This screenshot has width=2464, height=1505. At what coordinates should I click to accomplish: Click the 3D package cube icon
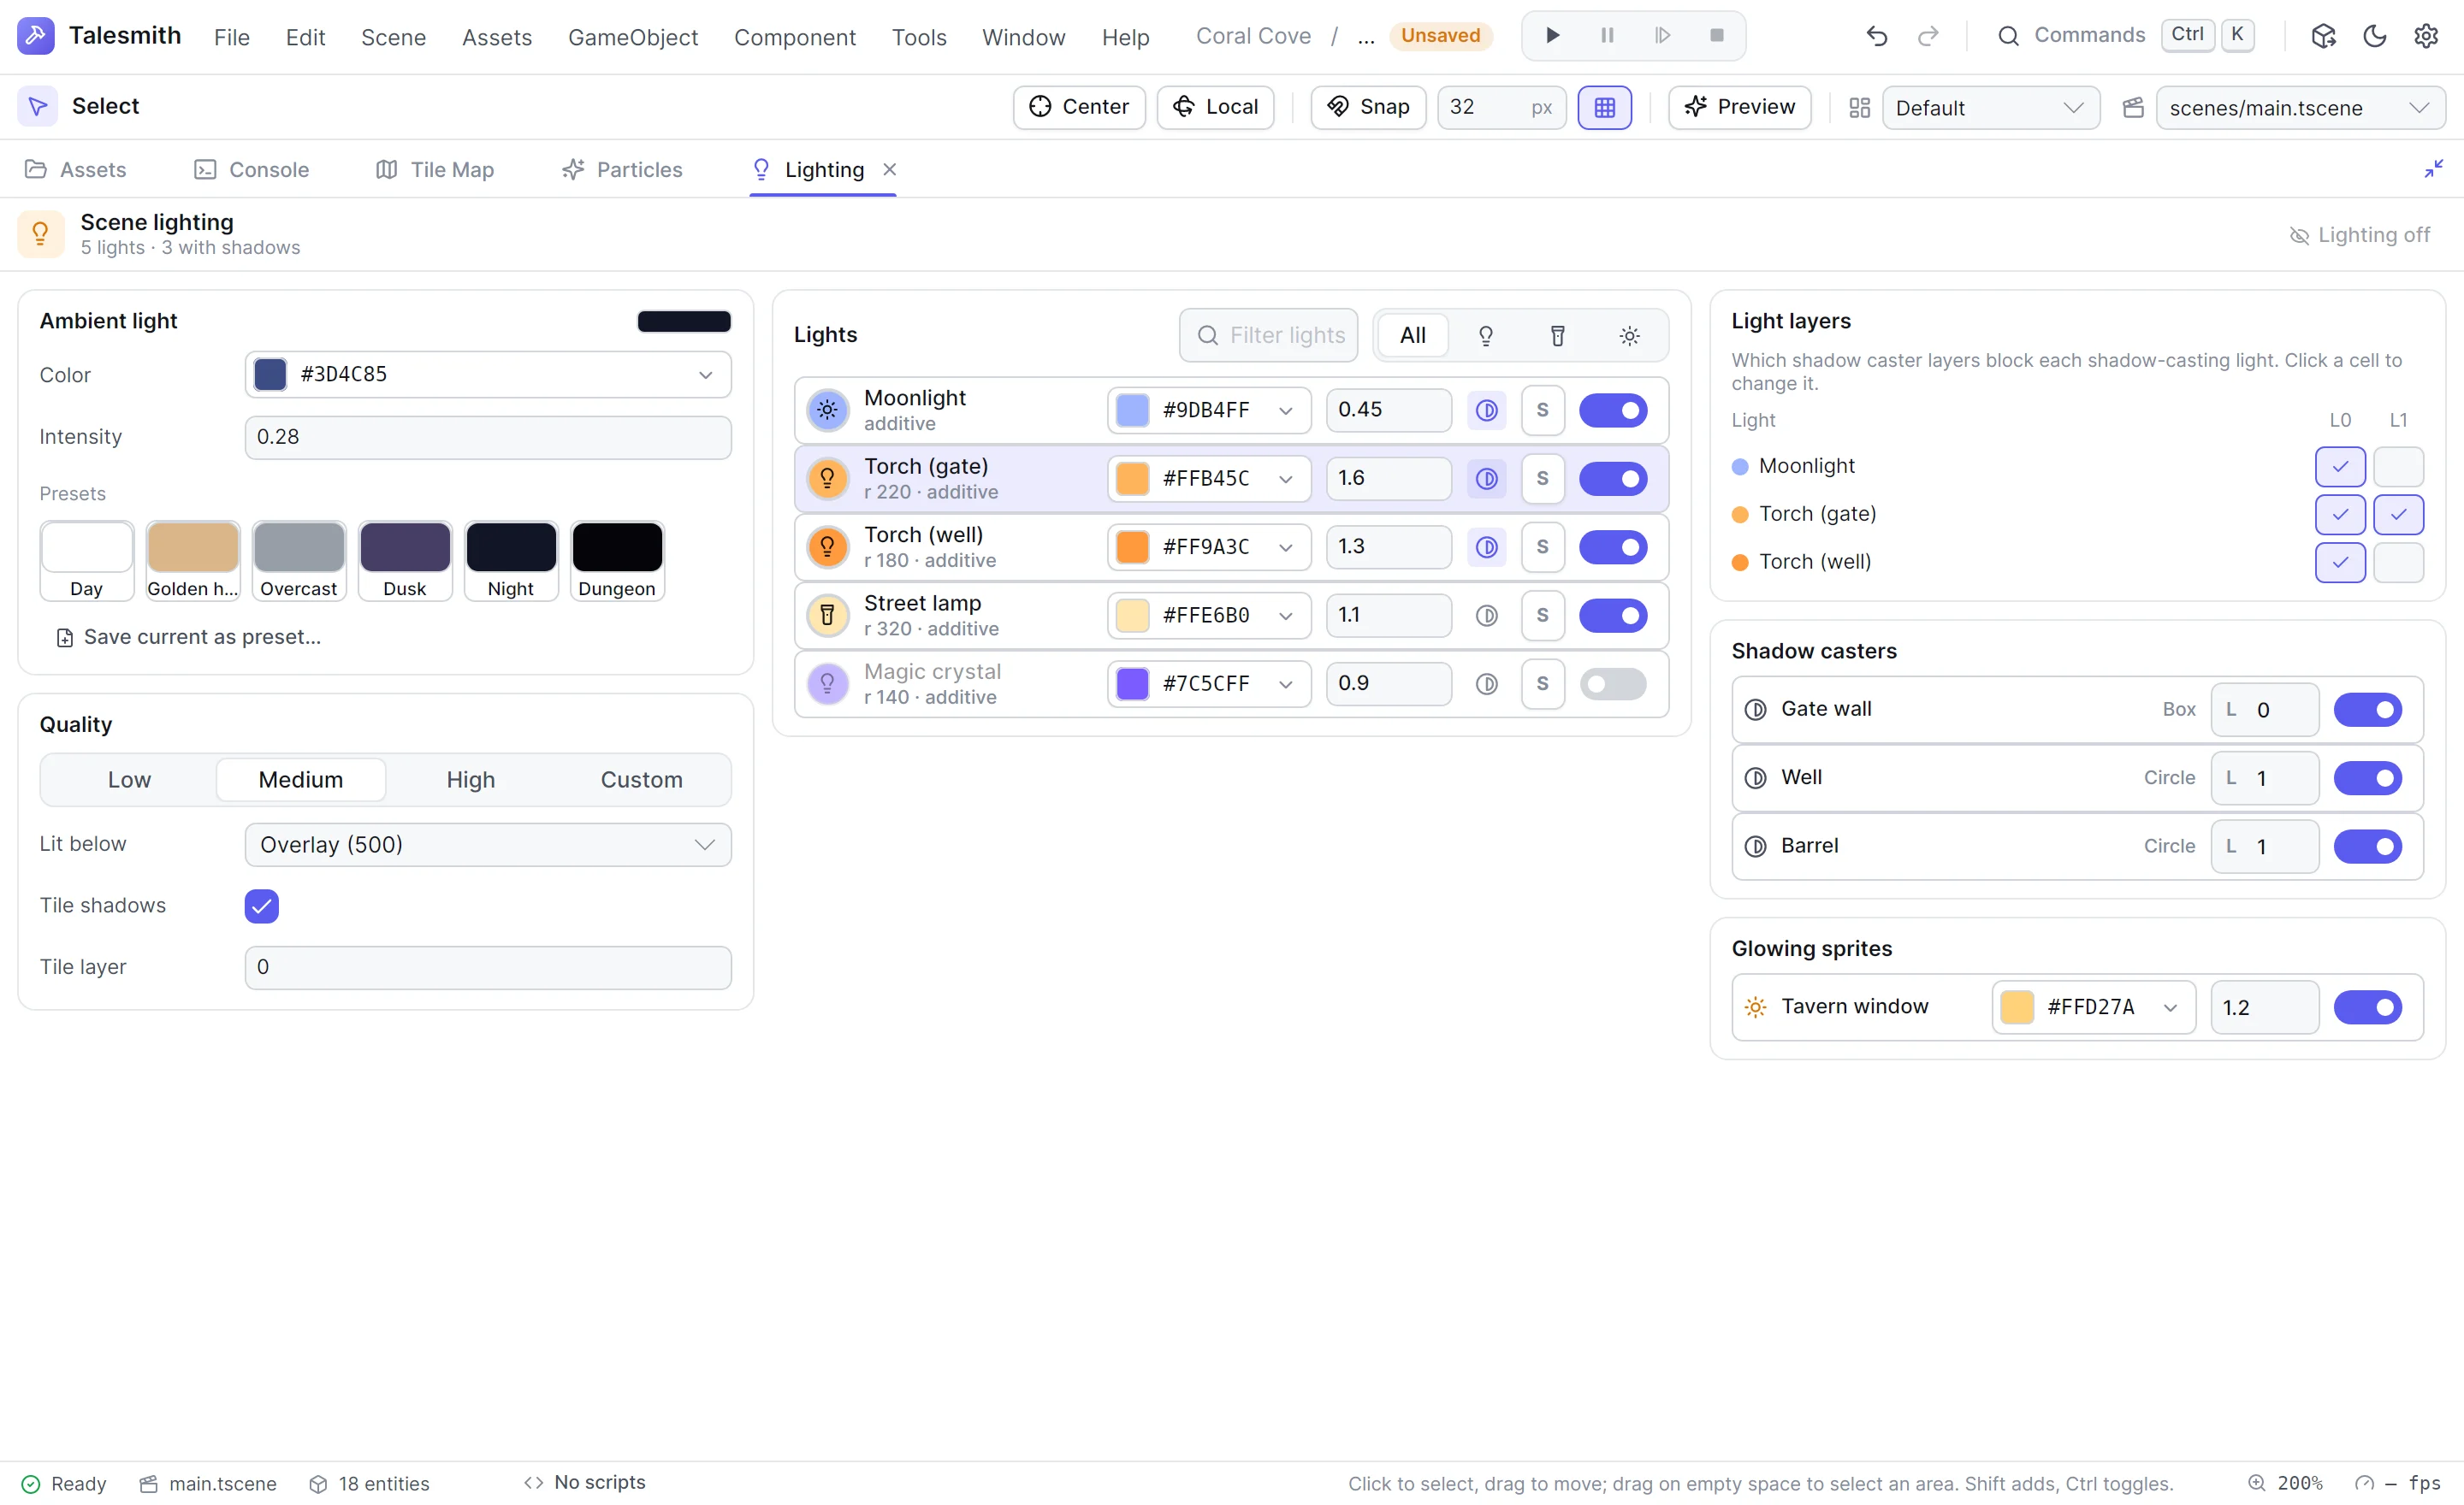(x=2323, y=36)
